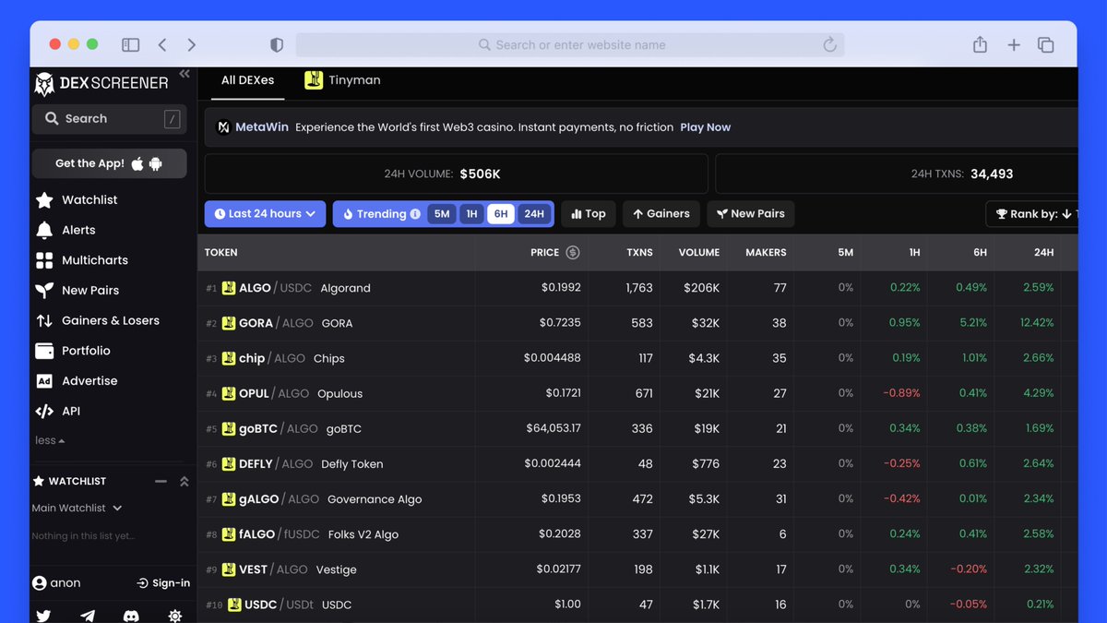Click the MetaWin logo icon in the ad banner

click(223, 127)
